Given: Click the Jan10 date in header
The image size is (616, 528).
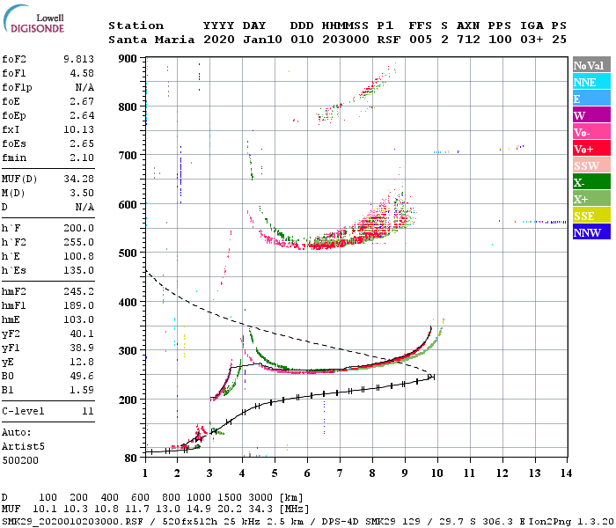Looking at the screenshot, I should coord(262,40).
